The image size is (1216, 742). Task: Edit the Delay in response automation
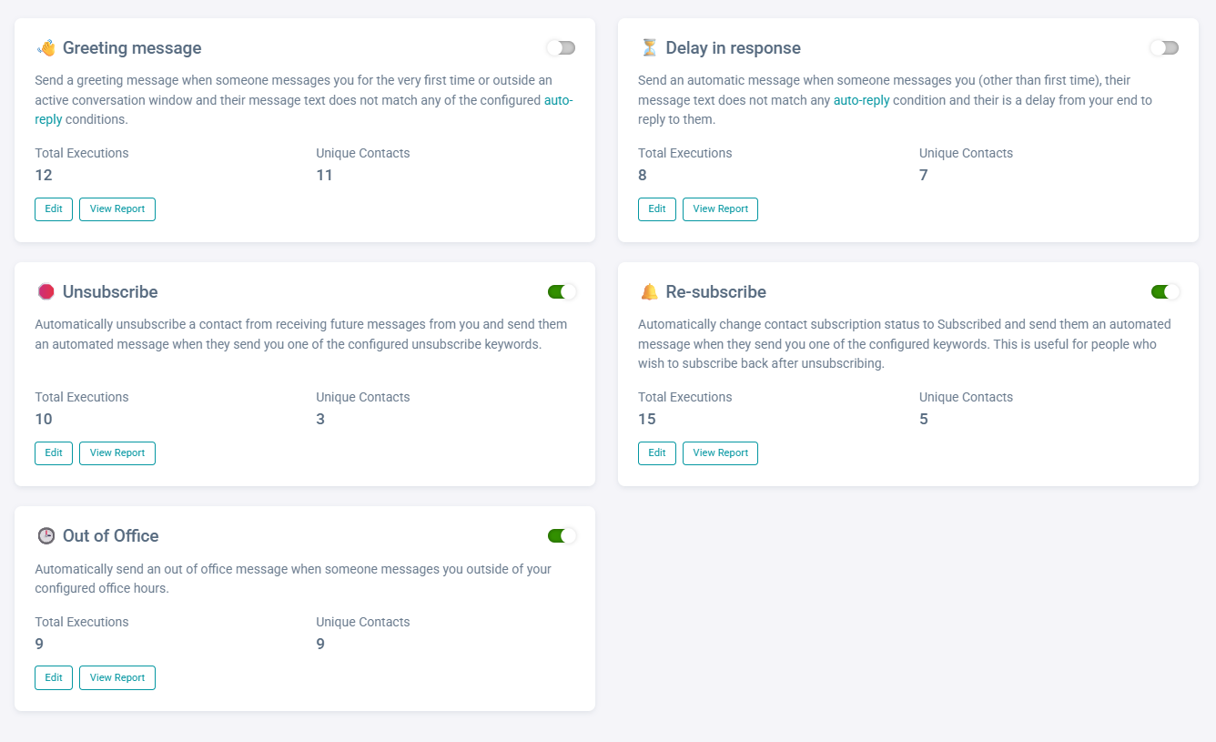click(657, 209)
